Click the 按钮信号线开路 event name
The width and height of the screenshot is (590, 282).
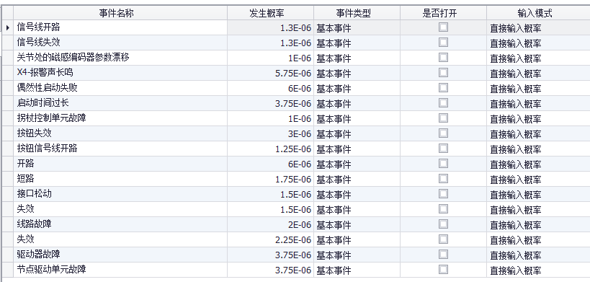click(120, 149)
